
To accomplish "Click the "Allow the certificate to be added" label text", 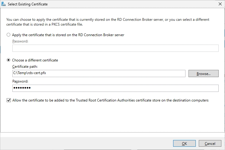I will tap(110, 100).
